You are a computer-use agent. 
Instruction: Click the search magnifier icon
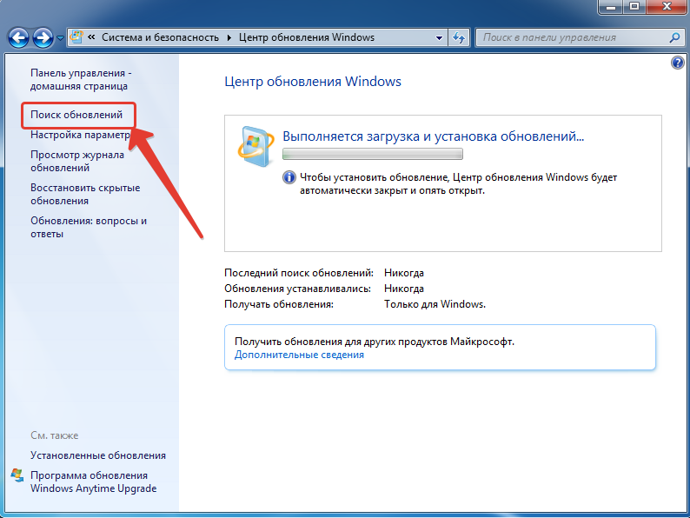(x=674, y=38)
